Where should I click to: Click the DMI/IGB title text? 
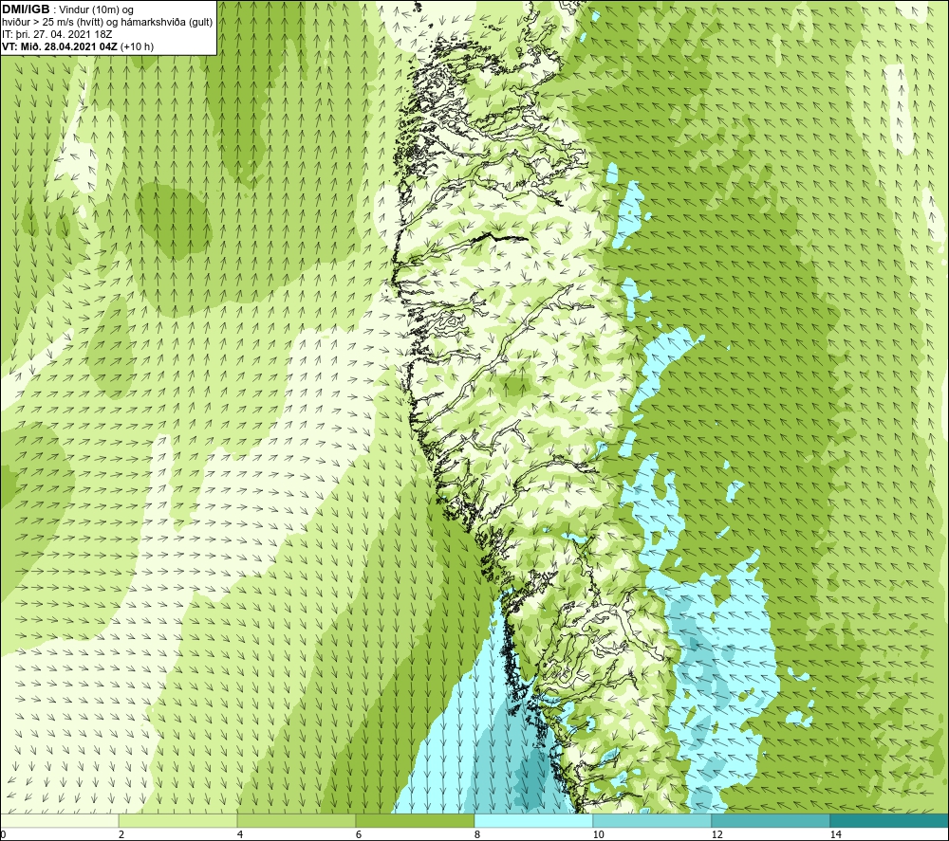click(x=26, y=9)
